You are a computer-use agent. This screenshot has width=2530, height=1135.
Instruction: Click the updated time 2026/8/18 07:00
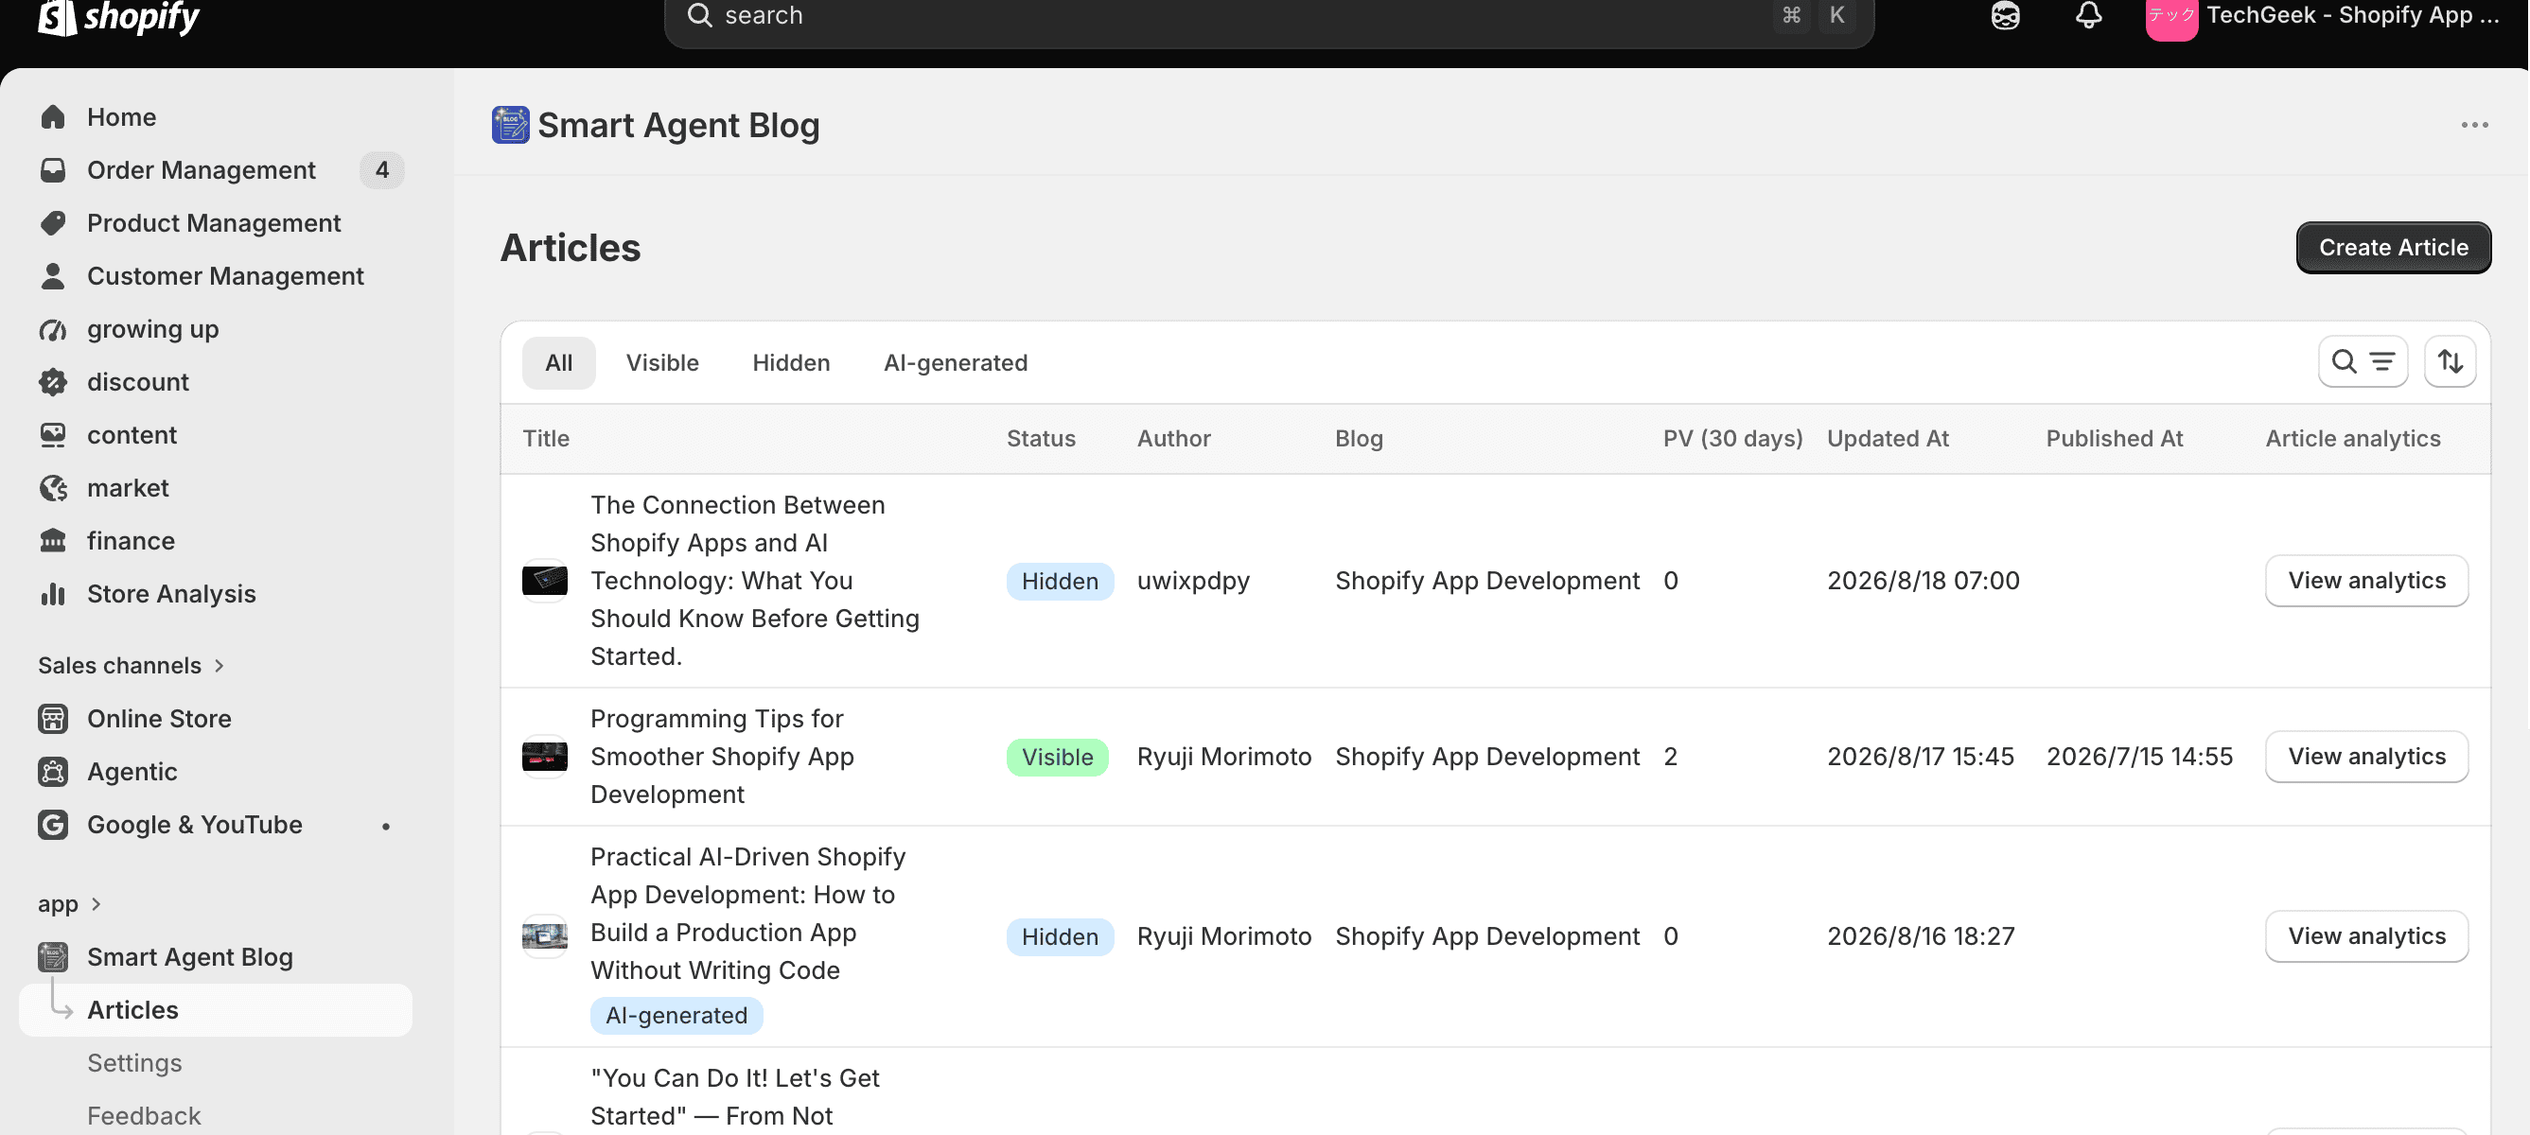1923,582
